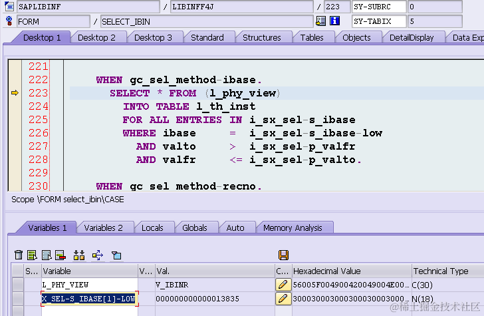Click the double down-arrow boxes icon

click(79, 255)
